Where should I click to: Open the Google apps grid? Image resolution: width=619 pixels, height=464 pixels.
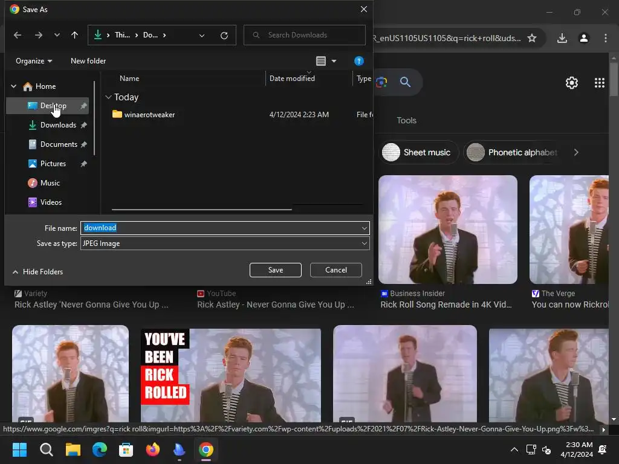(x=599, y=82)
